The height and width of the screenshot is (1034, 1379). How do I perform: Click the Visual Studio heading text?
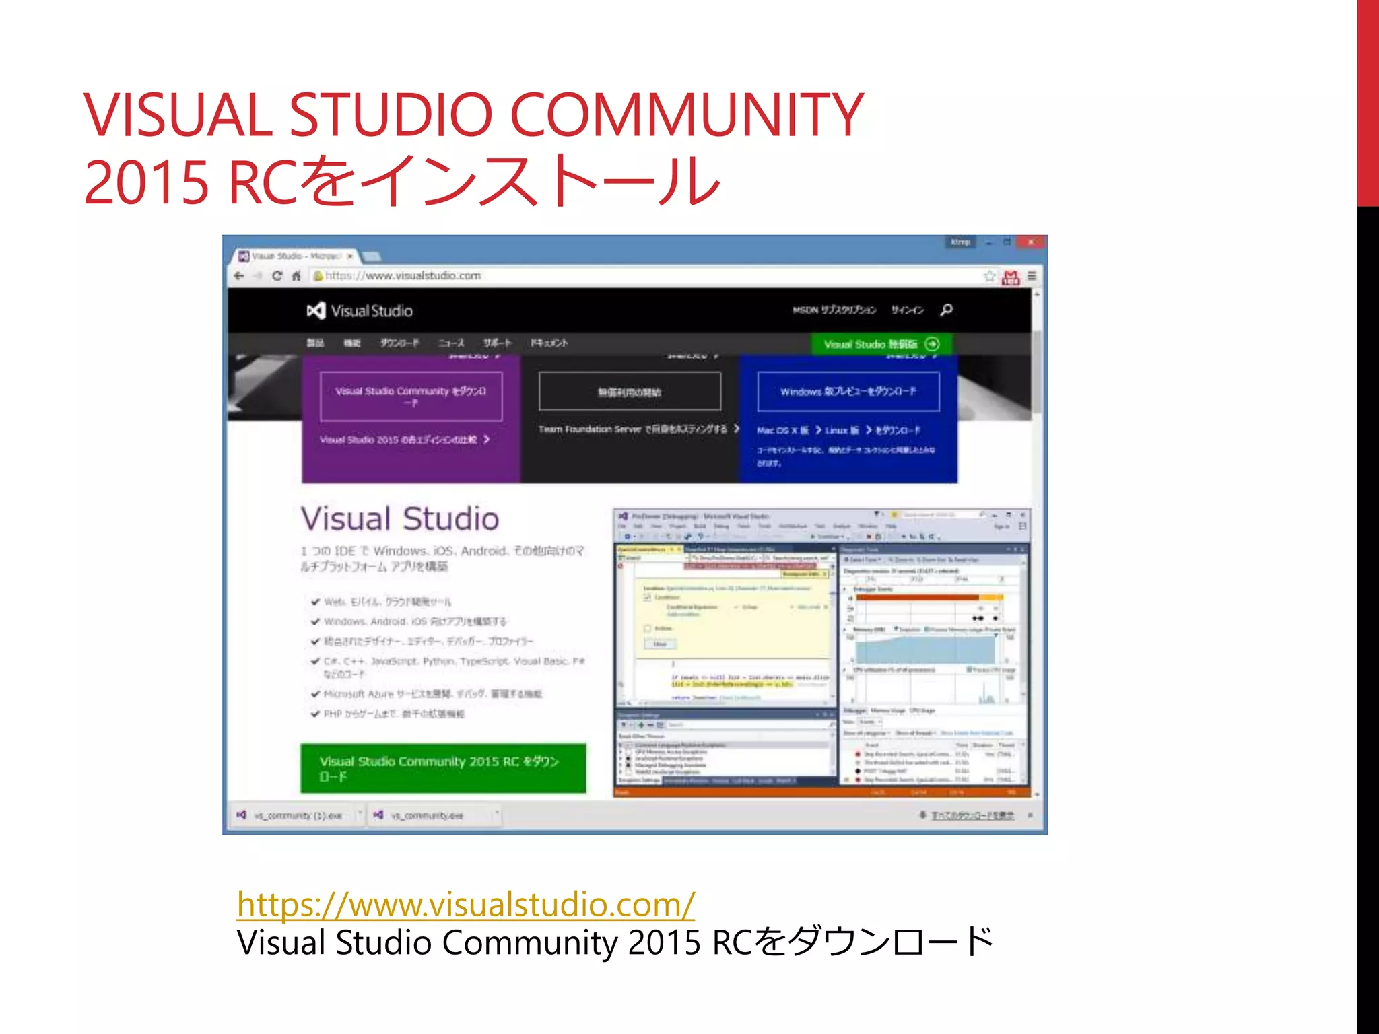(400, 518)
